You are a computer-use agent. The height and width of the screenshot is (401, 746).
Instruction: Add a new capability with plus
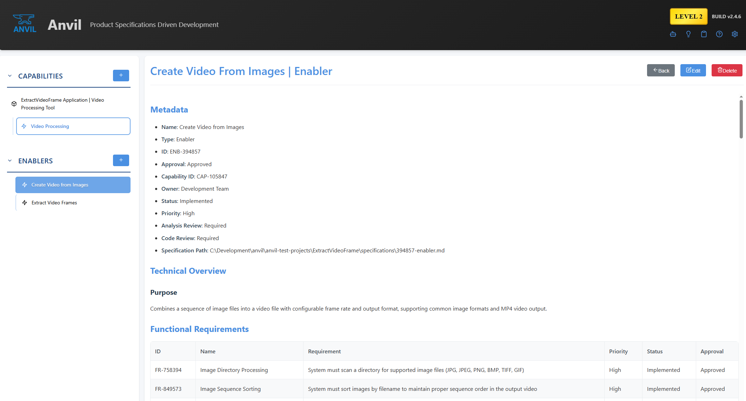(121, 75)
